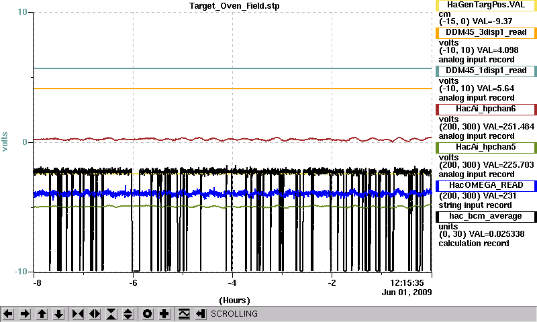Click the 'units' label under hac_bcm_average
The image size is (537, 322).
[x=448, y=227]
